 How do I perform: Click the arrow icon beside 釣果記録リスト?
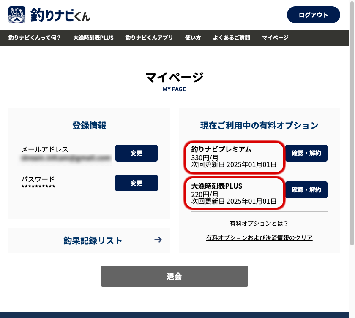[158, 240]
